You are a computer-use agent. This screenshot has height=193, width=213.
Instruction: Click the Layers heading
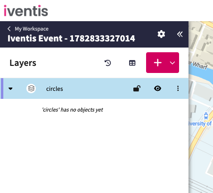pos(23,63)
